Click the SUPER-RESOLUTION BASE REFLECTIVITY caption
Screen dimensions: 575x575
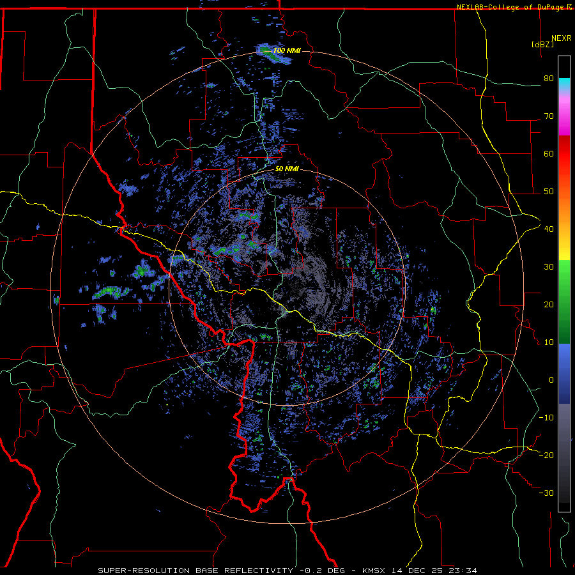[195, 571]
